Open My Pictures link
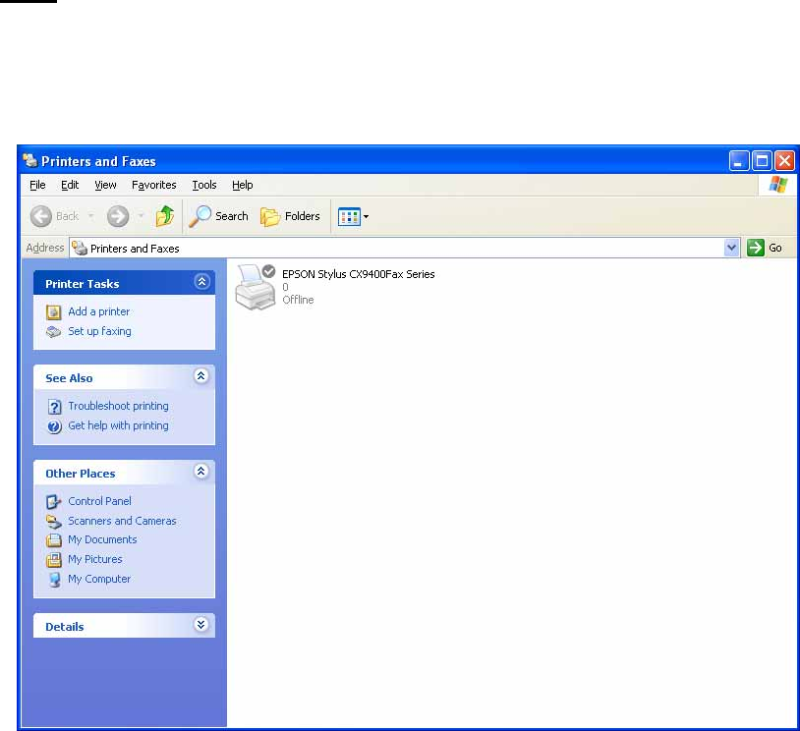This screenshot has height=731, width=800. [x=95, y=559]
